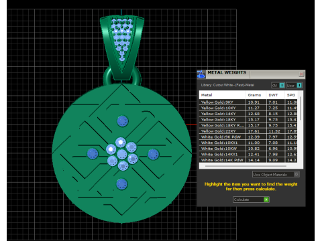Image resolution: width=322 pixels, height=241 pixels.
Task: Select the pave-set bail at pendant top
Action: tap(122, 47)
